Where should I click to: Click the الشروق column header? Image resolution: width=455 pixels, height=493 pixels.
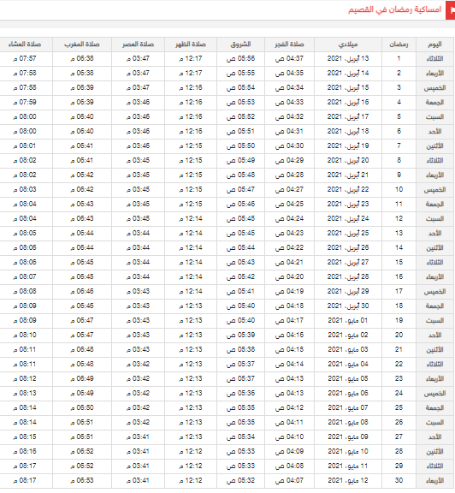click(240, 45)
